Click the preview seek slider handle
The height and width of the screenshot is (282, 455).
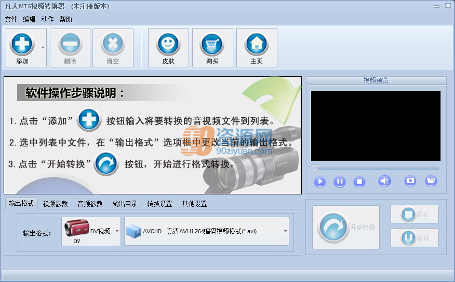coord(315,168)
